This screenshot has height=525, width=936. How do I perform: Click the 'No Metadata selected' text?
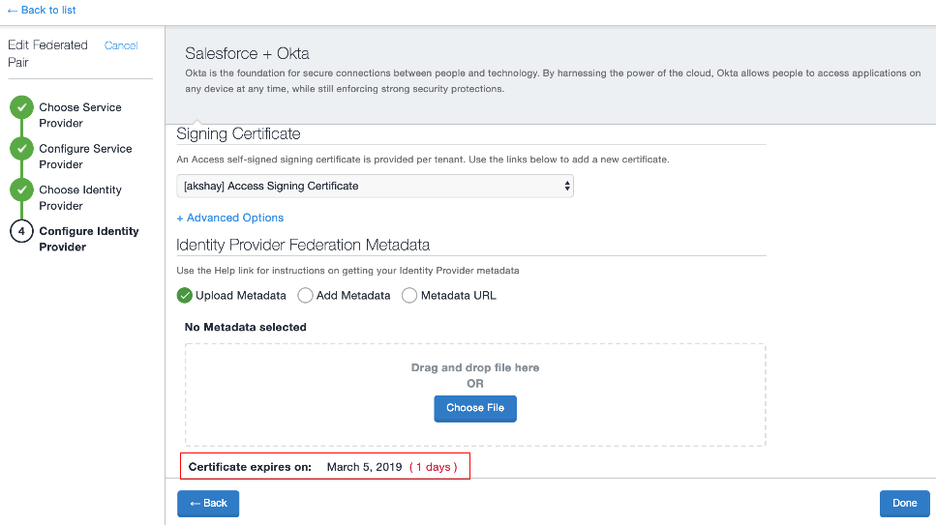coord(245,327)
